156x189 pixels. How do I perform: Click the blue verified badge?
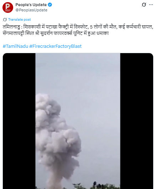pos(50,5)
